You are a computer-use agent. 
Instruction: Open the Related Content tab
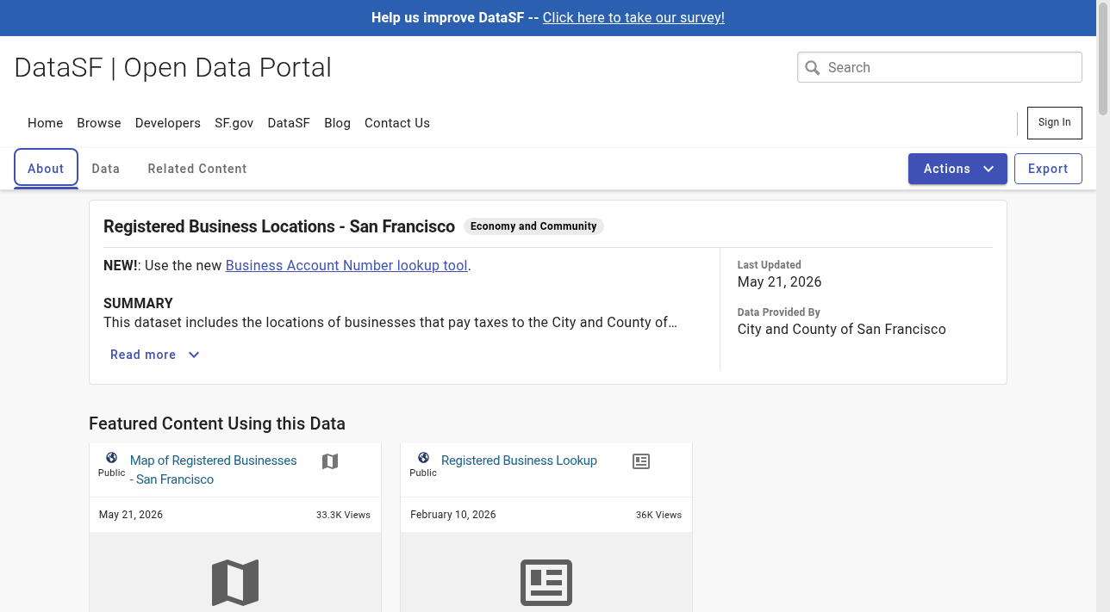pyautogui.click(x=197, y=169)
